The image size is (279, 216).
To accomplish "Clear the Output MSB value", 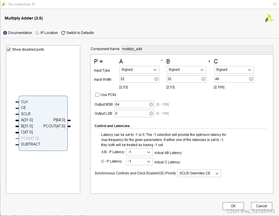I will pyautogui.click(x=151, y=104).
